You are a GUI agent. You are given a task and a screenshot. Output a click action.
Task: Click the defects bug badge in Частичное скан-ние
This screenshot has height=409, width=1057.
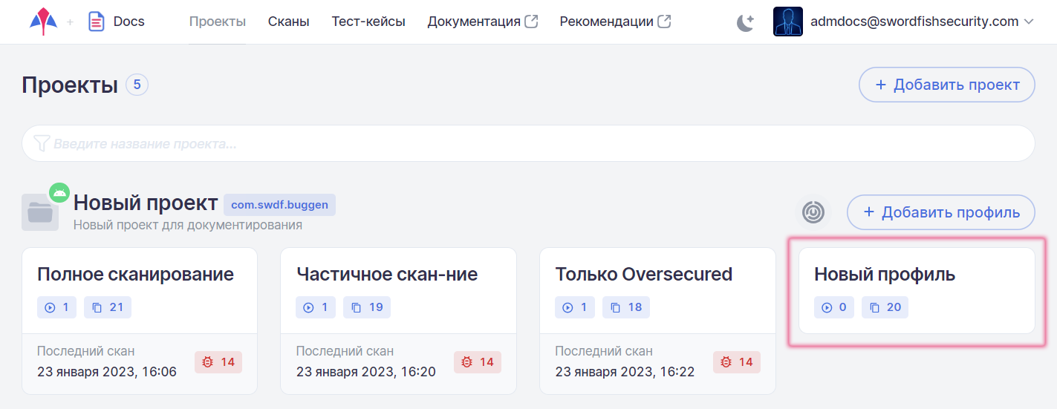point(478,362)
